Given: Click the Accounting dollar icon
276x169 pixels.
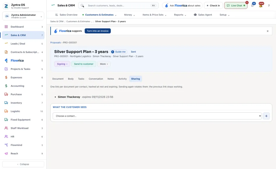Looking at the screenshot, I should (x=6, y=86).
